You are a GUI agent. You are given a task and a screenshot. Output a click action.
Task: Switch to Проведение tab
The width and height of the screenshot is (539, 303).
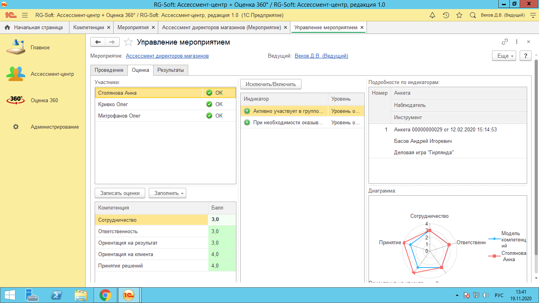[x=109, y=70]
